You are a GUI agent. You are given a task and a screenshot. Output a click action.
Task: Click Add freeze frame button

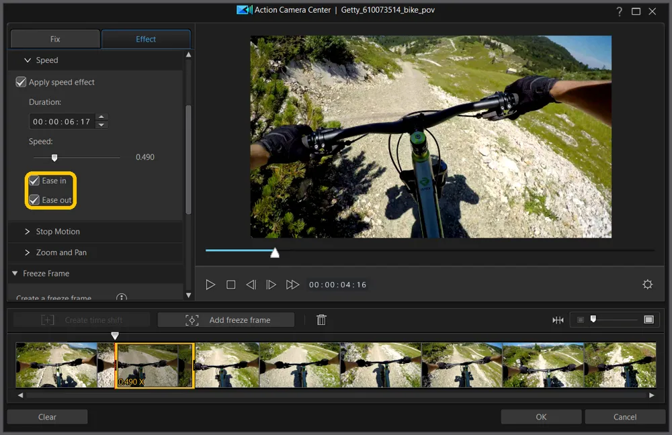[226, 320]
